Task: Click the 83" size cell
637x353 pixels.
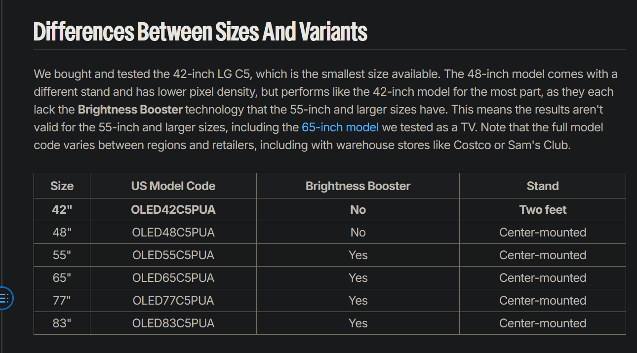Action: coord(62,323)
